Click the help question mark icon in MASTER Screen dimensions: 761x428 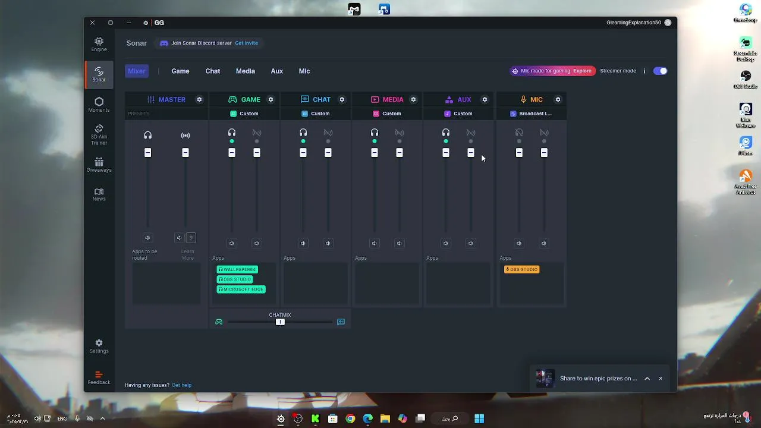pos(191,238)
